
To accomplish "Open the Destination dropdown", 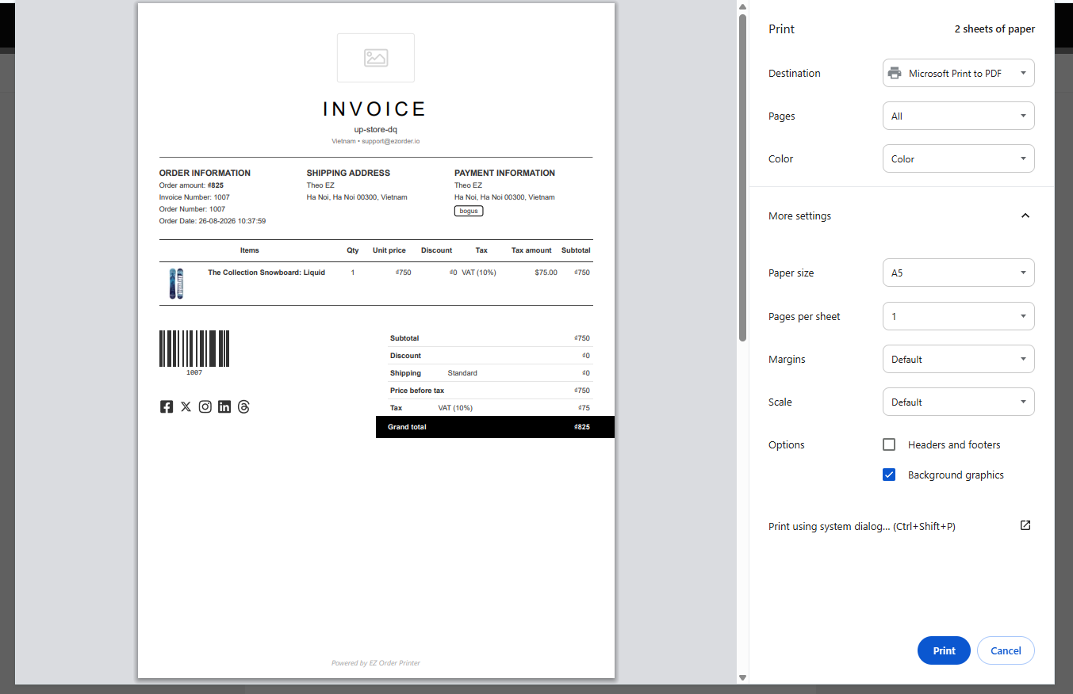I will 959,73.
